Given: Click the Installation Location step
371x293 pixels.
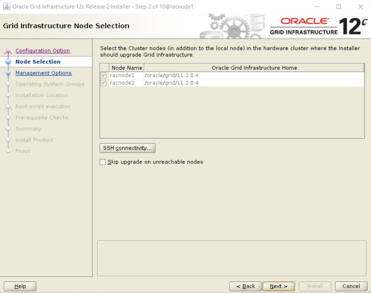Looking at the screenshot, I should (42, 95).
